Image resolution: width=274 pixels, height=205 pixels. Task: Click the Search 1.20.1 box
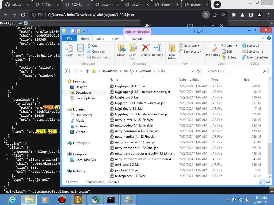237,71
